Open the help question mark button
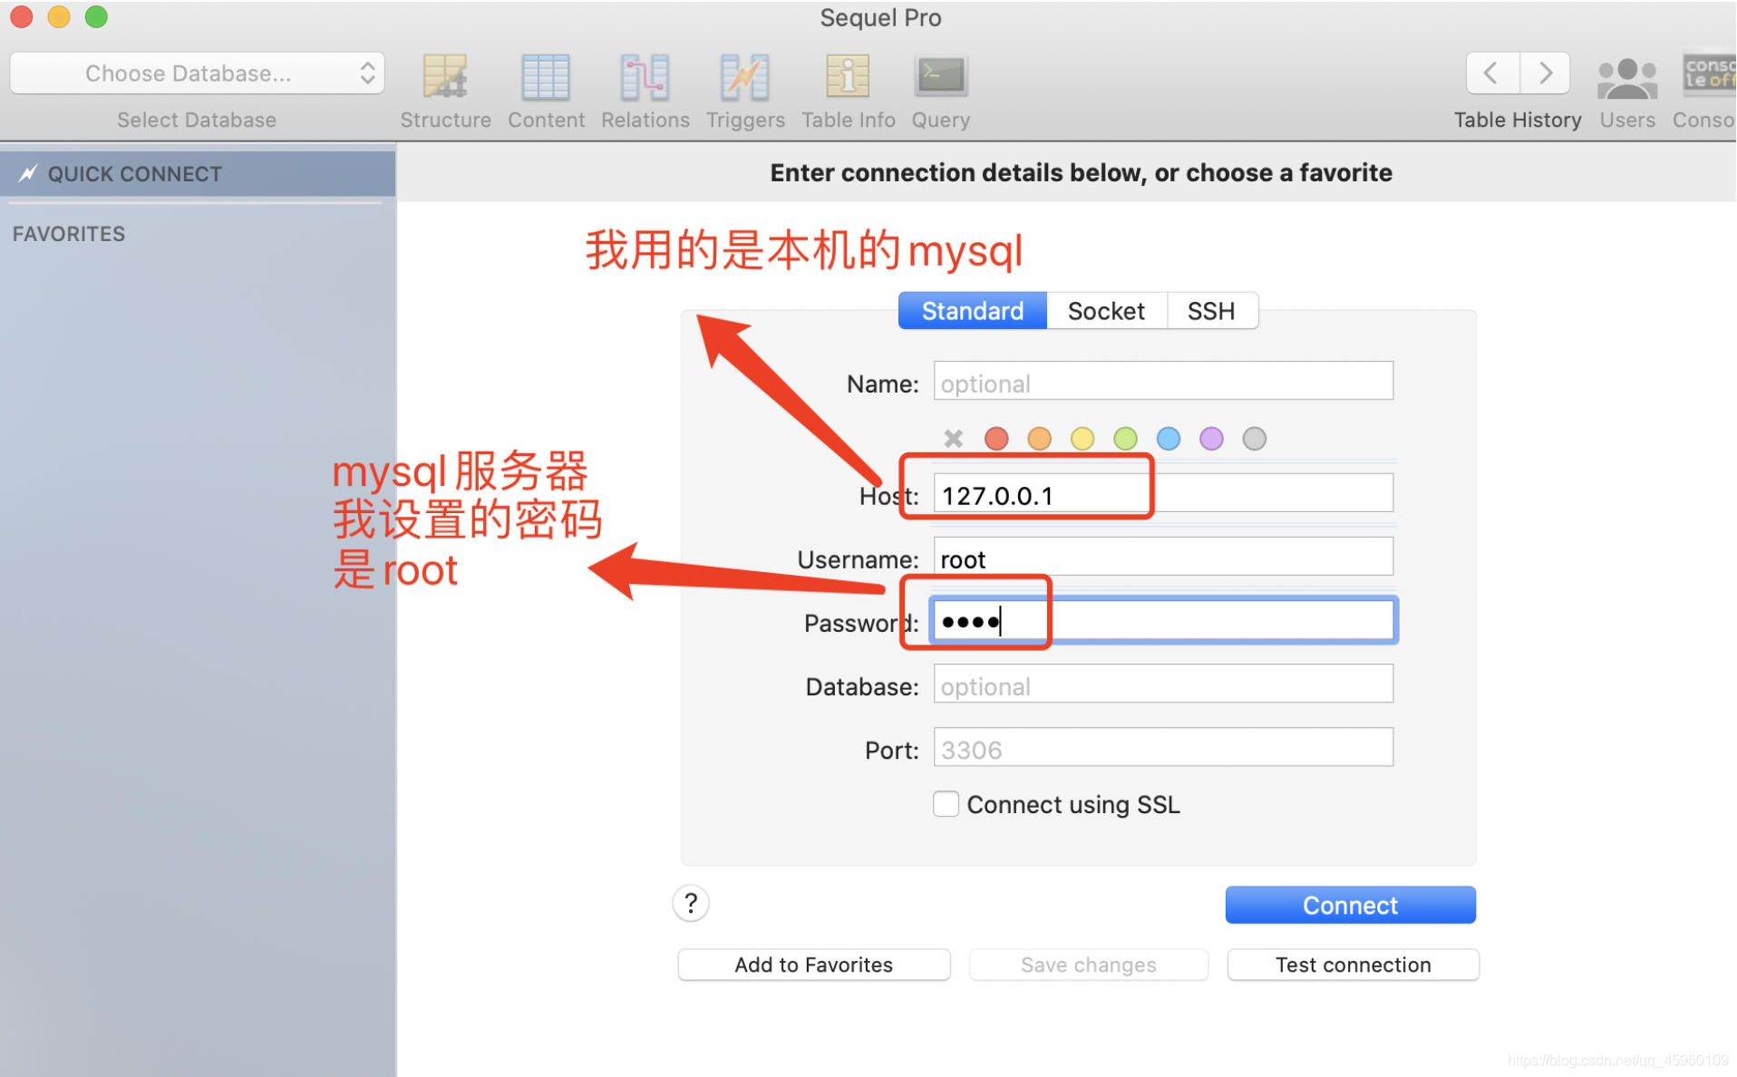Viewport: 1737px width, 1077px height. 691,903
